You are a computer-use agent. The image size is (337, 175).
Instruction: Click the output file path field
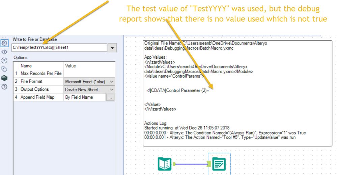point(59,48)
